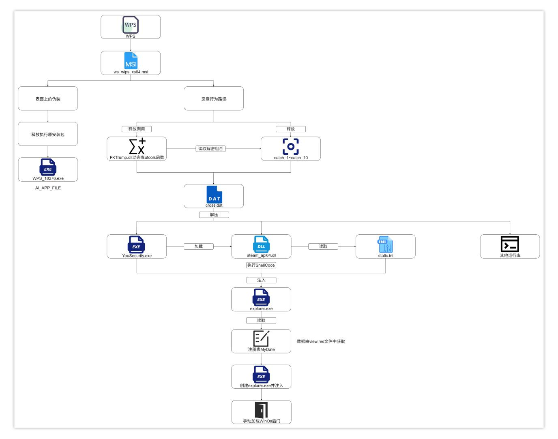
Task: Select the 恶意行为路径 node box
Action: click(214, 99)
